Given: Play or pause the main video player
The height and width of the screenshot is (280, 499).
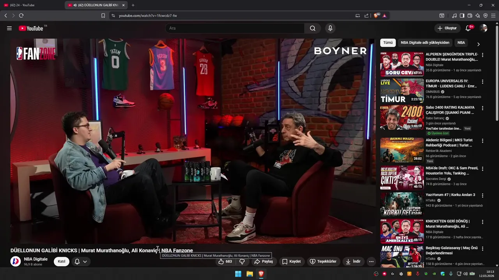Looking at the screenshot, I should tap(192, 141).
